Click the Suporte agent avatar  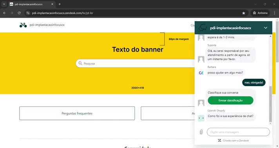[201, 59]
